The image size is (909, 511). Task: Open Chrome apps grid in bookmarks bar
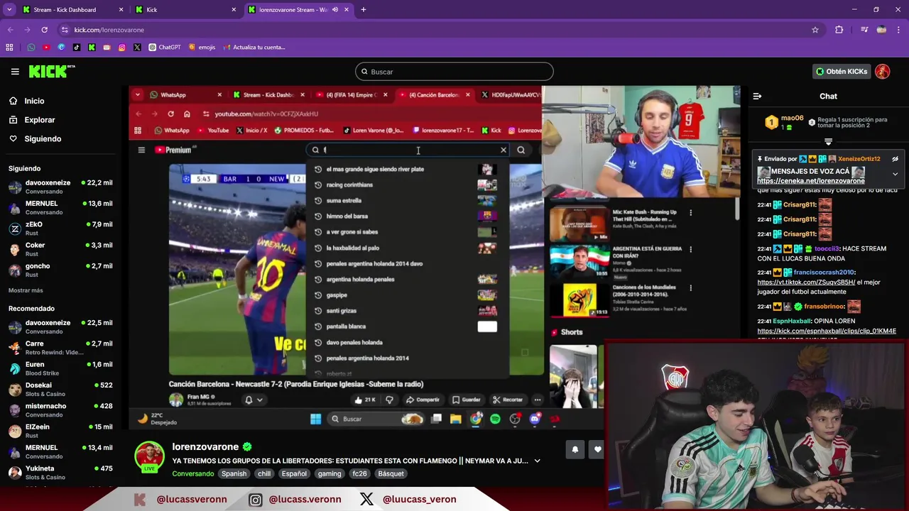[9, 48]
